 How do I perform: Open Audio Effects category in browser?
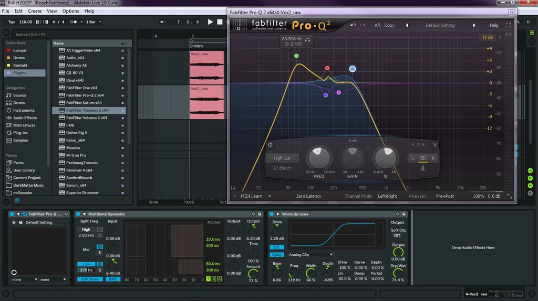pos(25,118)
